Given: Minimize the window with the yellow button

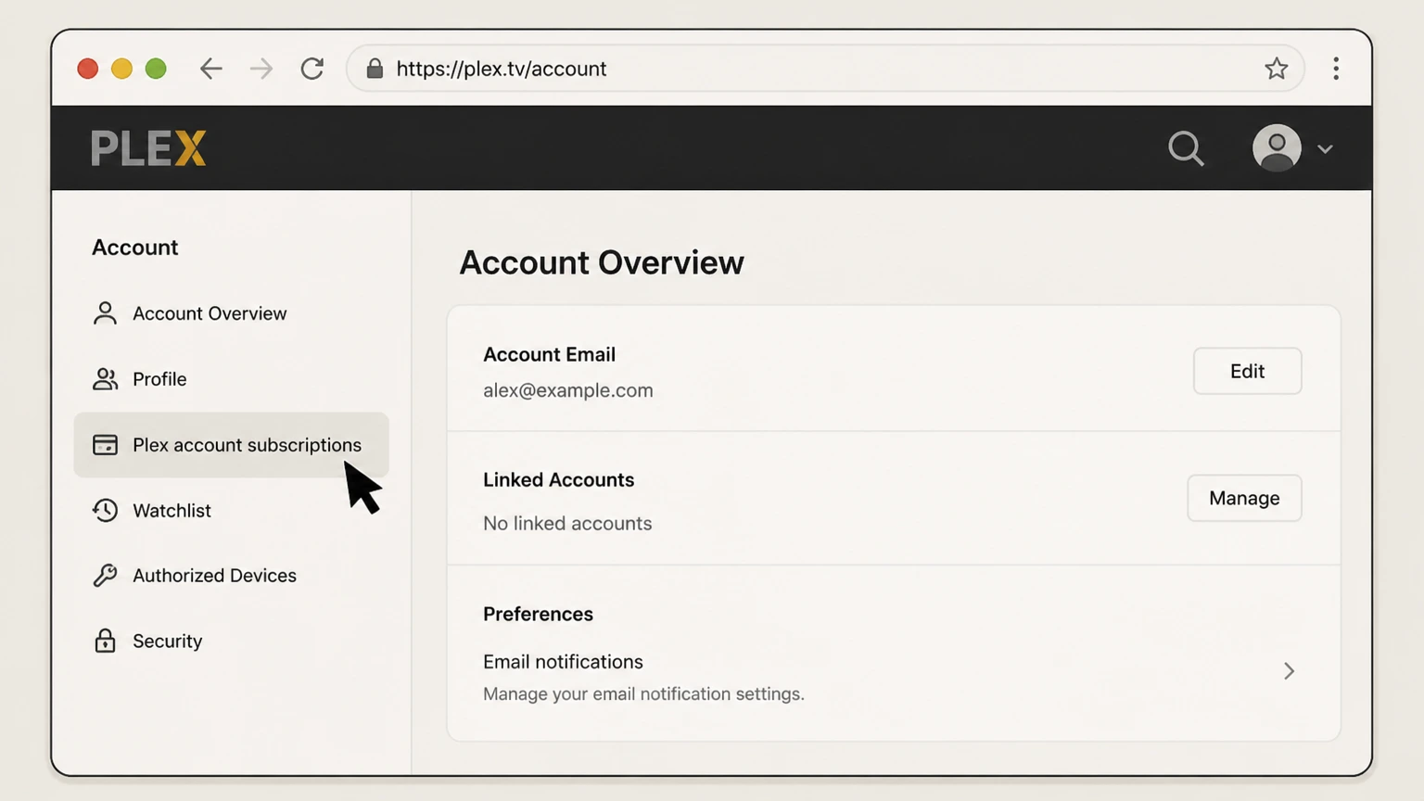Looking at the screenshot, I should 121,69.
